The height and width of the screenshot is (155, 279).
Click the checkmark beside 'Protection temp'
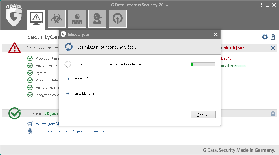coord(30,58)
